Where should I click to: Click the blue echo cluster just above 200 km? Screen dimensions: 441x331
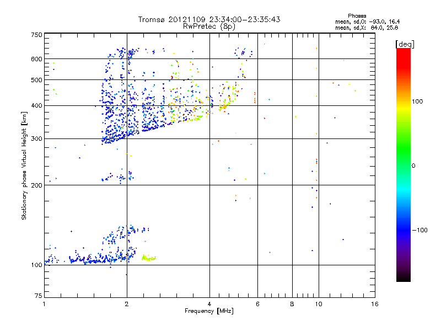click(x=117, y=177)
